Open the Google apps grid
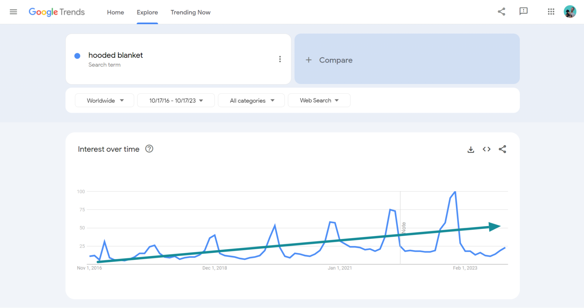 [x=551, y=12]
